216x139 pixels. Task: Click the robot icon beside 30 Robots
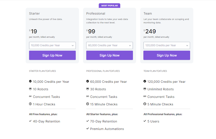coord(88,89)
